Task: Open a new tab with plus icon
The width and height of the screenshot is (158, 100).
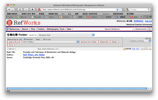Action: [x=147, y=17]
